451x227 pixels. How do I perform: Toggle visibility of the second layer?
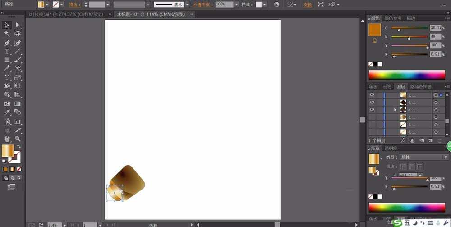(x=372, y=102)
